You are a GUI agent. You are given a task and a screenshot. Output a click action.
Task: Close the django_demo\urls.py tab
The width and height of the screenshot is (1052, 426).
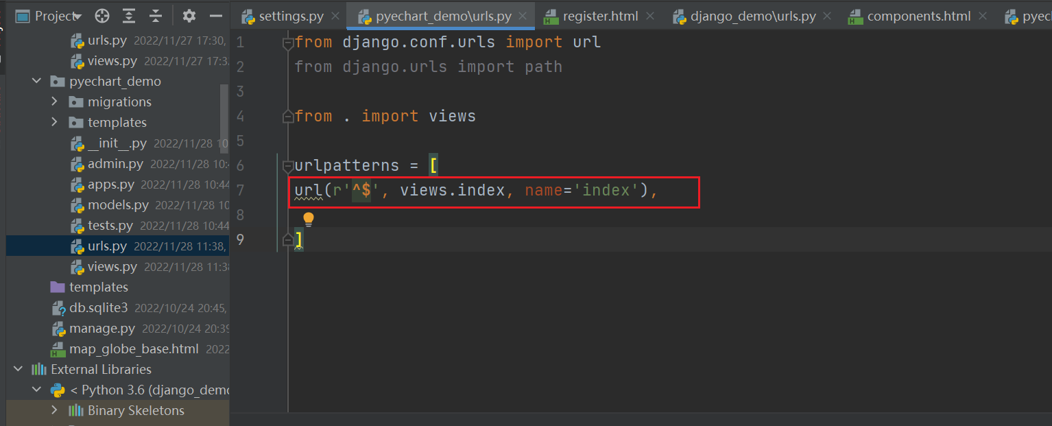coord(828,16)
